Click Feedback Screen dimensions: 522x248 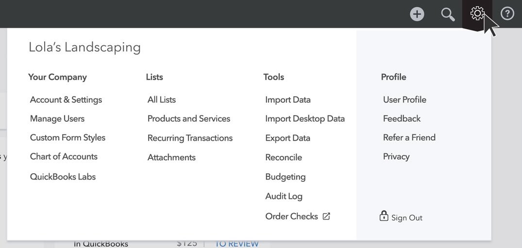coord(402,119)
